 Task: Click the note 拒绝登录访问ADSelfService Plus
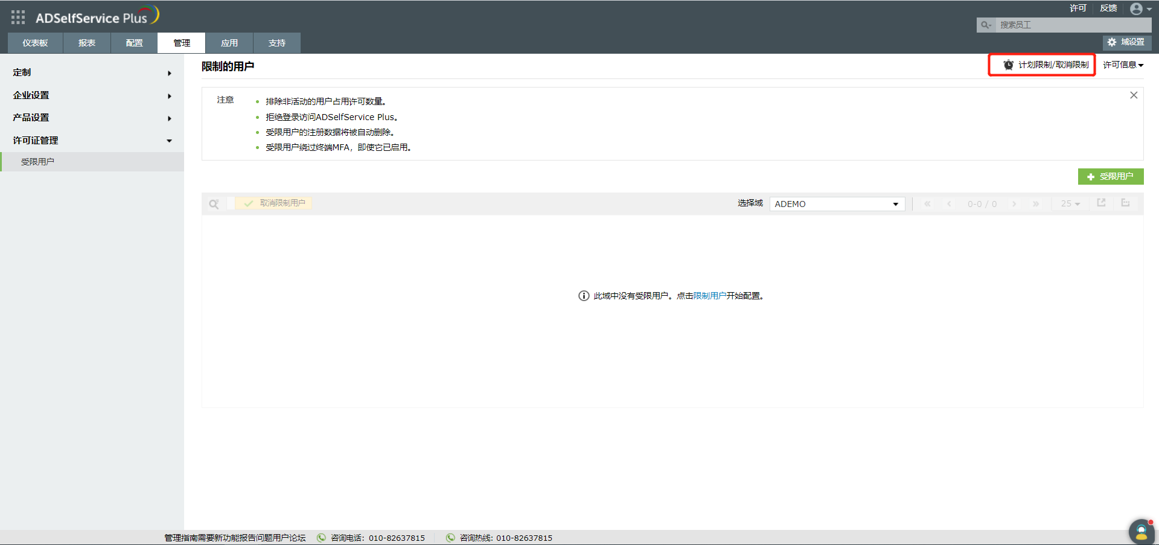click(332, 117)
